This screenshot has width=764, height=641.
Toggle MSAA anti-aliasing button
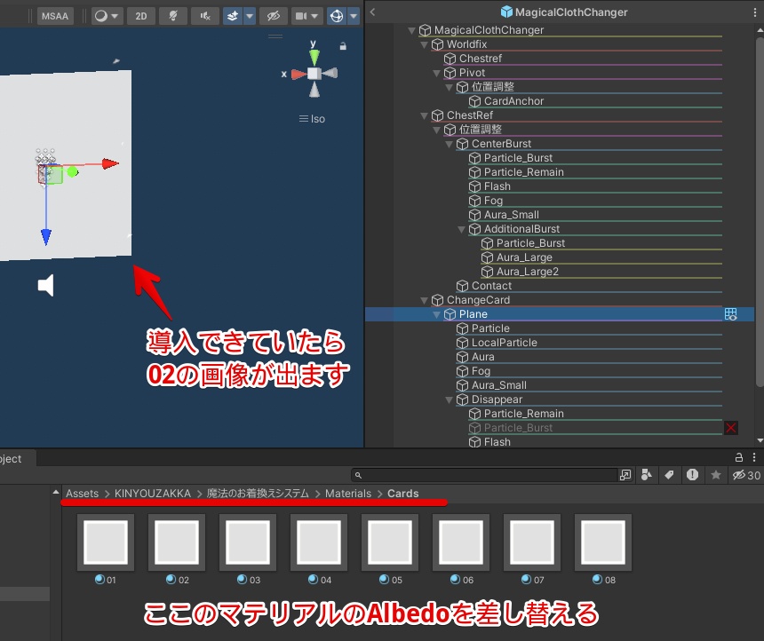click(x=54, y=16)
